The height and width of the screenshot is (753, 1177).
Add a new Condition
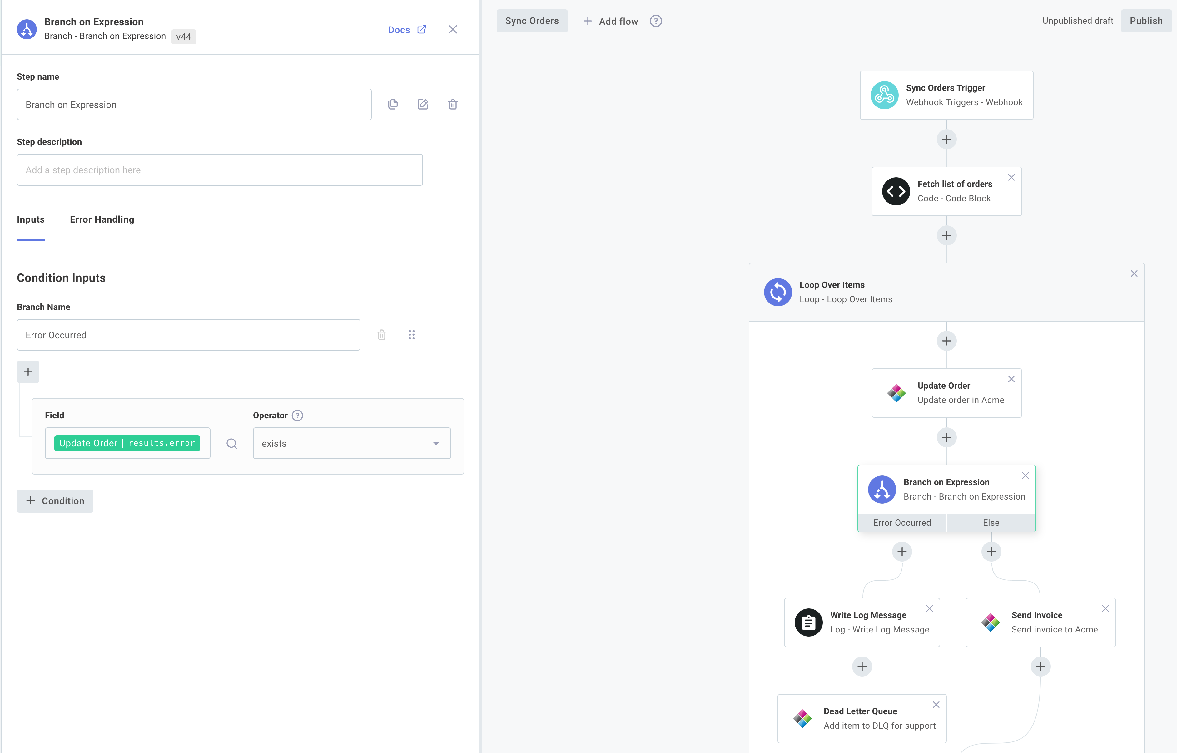pos(55,501)
